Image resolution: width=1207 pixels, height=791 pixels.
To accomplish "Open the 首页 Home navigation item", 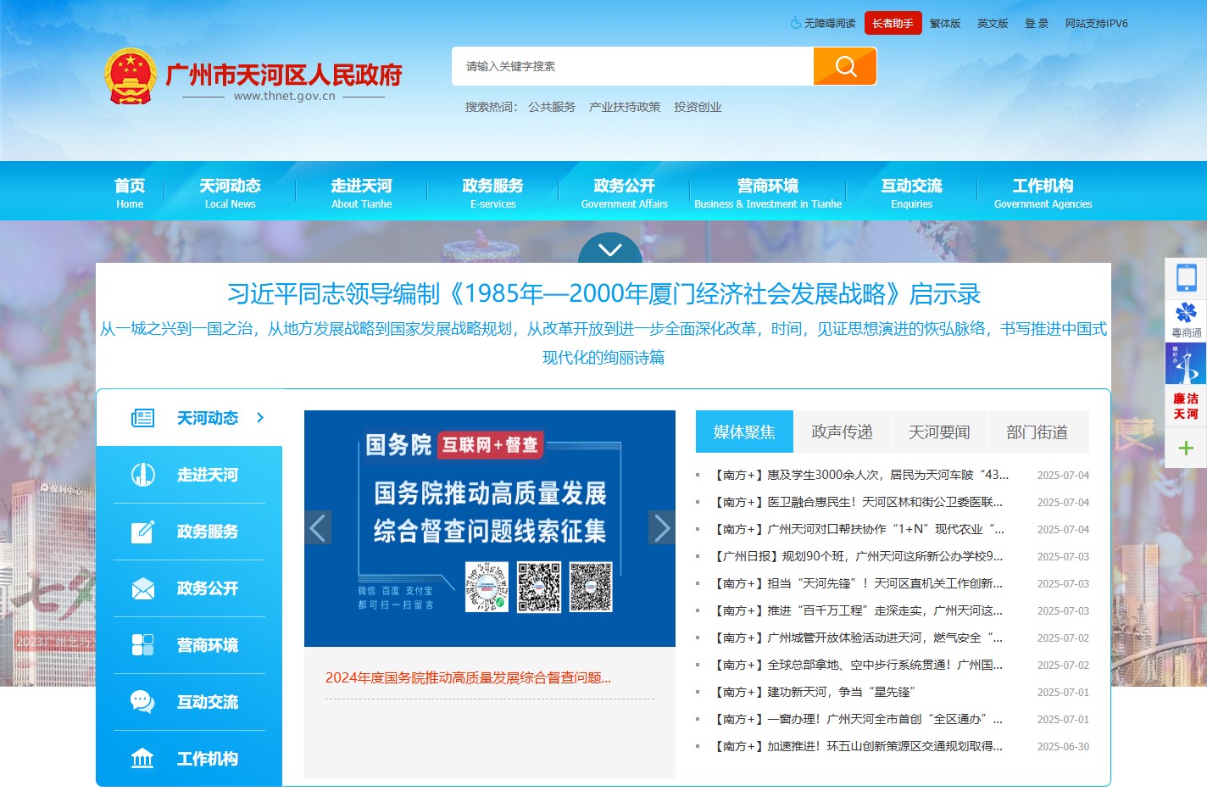I will 130,192.
